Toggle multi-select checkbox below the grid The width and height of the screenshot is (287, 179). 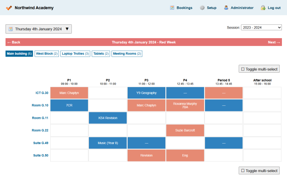243,171
